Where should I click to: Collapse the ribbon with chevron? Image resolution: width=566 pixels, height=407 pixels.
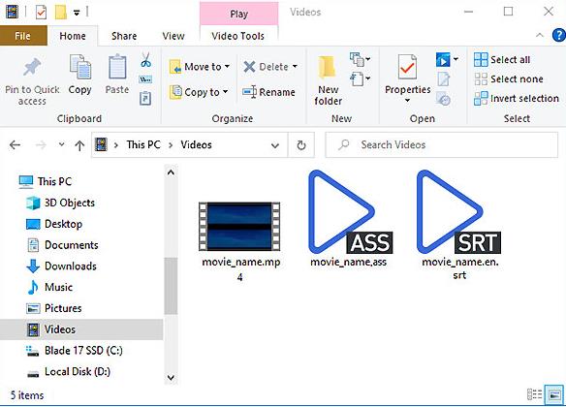click(540, 35)
